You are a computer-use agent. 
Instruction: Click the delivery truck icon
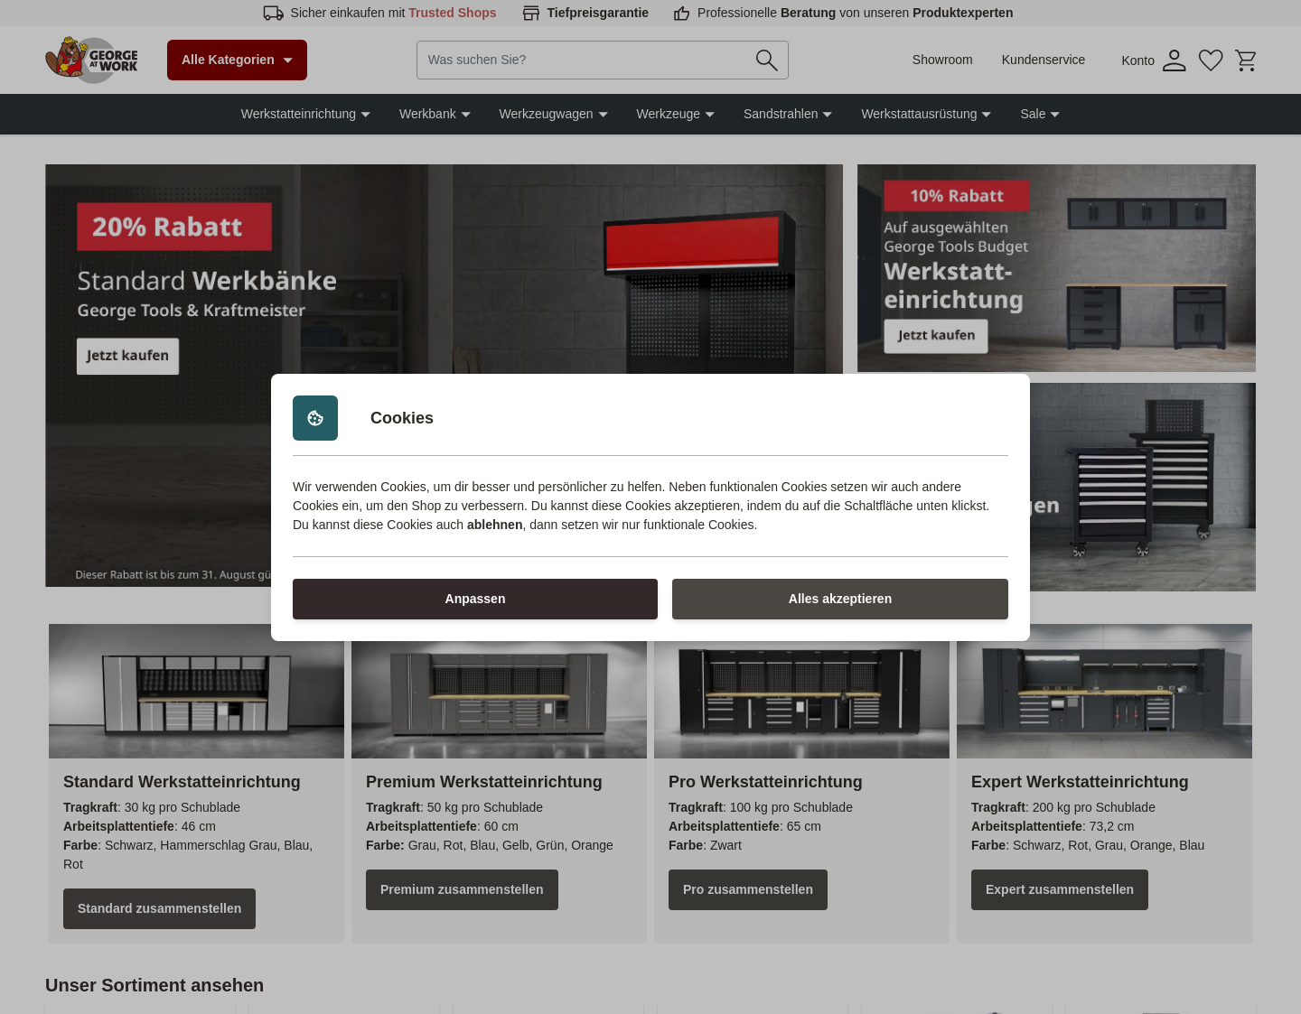click(x=273, y=13)
